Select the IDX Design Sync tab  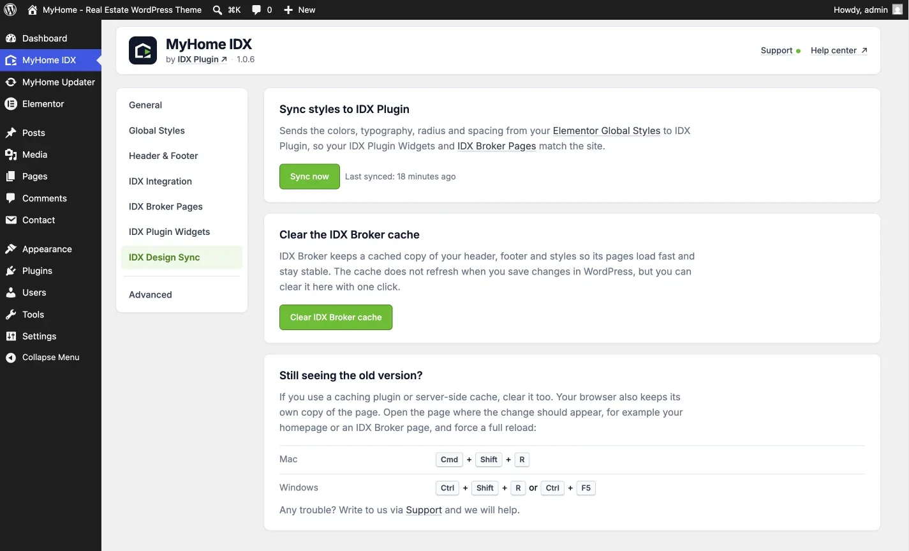point(182,257)
